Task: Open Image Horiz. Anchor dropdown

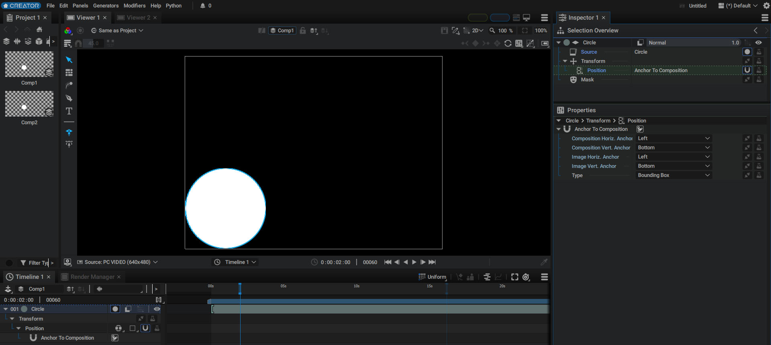Action: pos(674,157)
